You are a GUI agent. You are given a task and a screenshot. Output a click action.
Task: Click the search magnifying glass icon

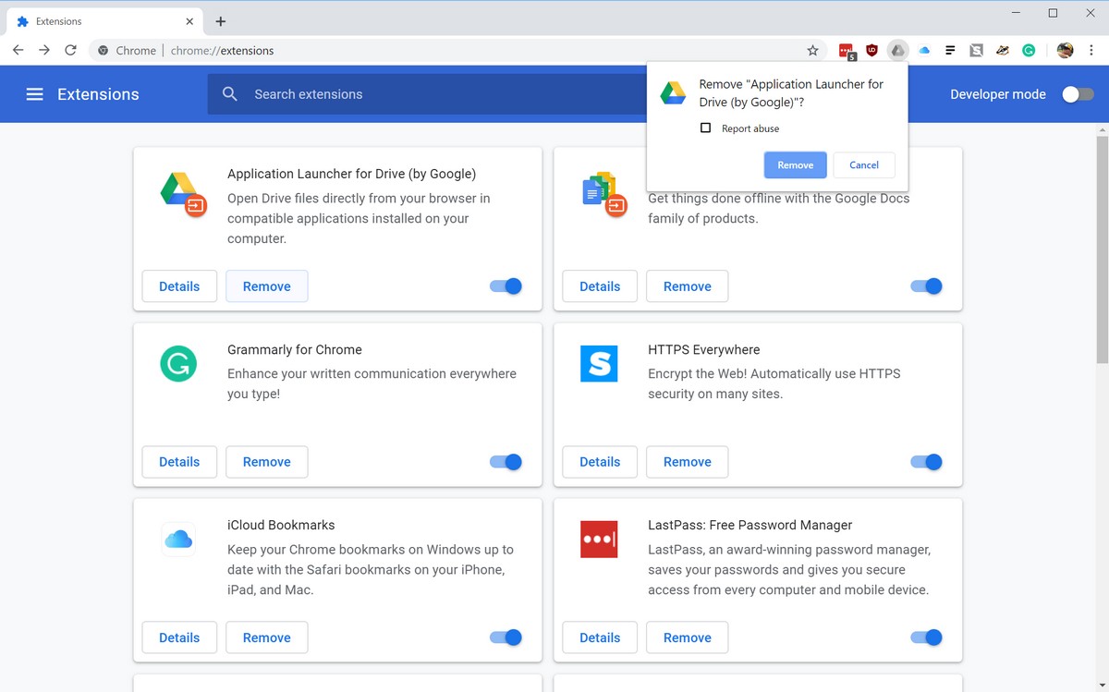[229, 93]
